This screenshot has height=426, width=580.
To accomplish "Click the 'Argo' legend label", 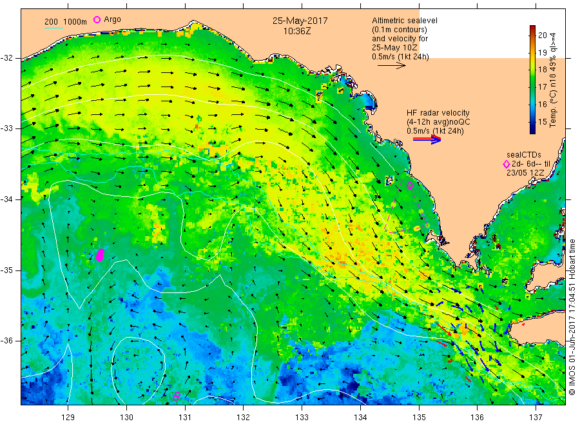I will 112,19.
